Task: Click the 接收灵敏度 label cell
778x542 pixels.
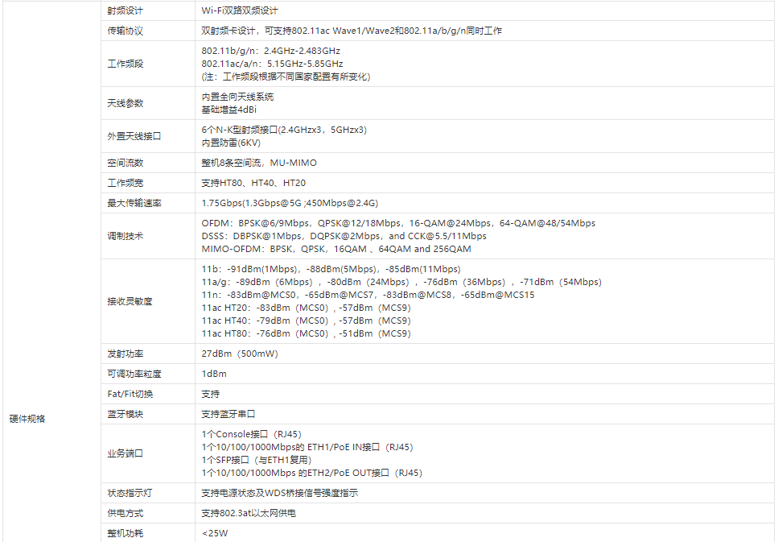Action: 130,301
